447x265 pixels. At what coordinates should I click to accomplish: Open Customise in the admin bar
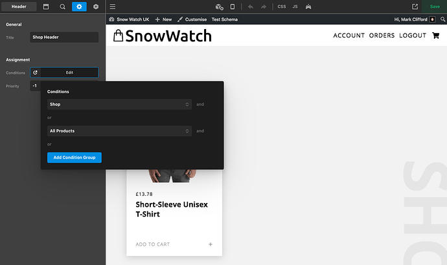tap(192, 19)
